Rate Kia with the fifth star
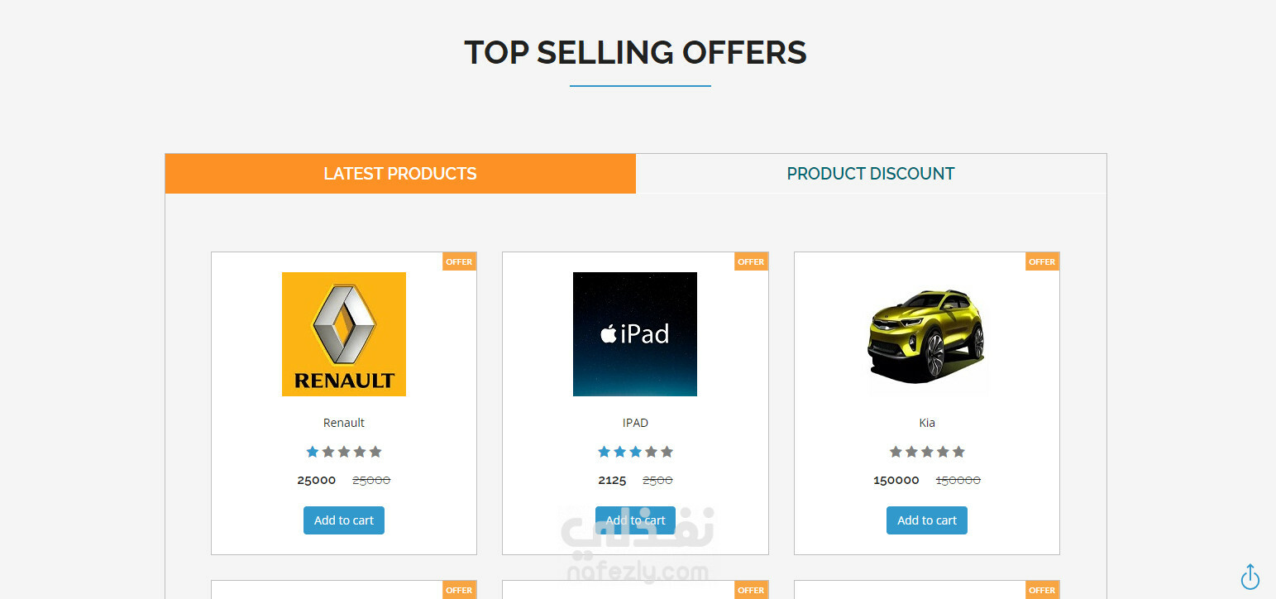Screen dimensions: 1276x599 [x=958, y=452]
